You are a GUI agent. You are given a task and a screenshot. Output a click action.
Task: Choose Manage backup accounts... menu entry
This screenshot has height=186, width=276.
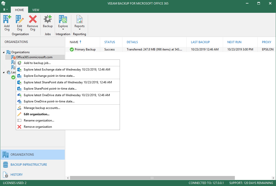click(x=68, y=108)
